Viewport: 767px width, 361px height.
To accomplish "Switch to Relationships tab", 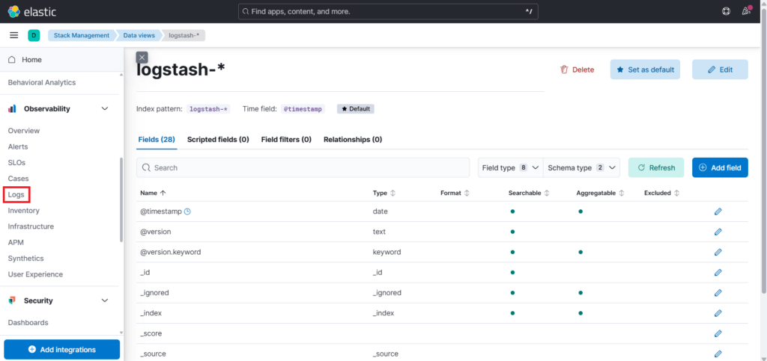I will coord(353,140).
